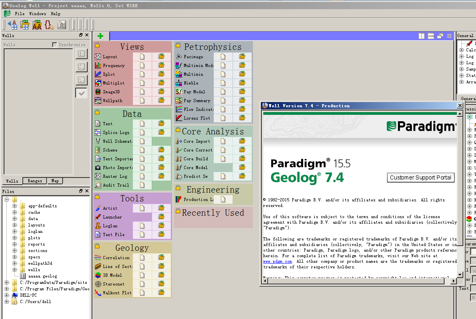Expand the DELL-PC tree node
The image size is (476, 319).
pyautogui.click(x=6, y=295)
